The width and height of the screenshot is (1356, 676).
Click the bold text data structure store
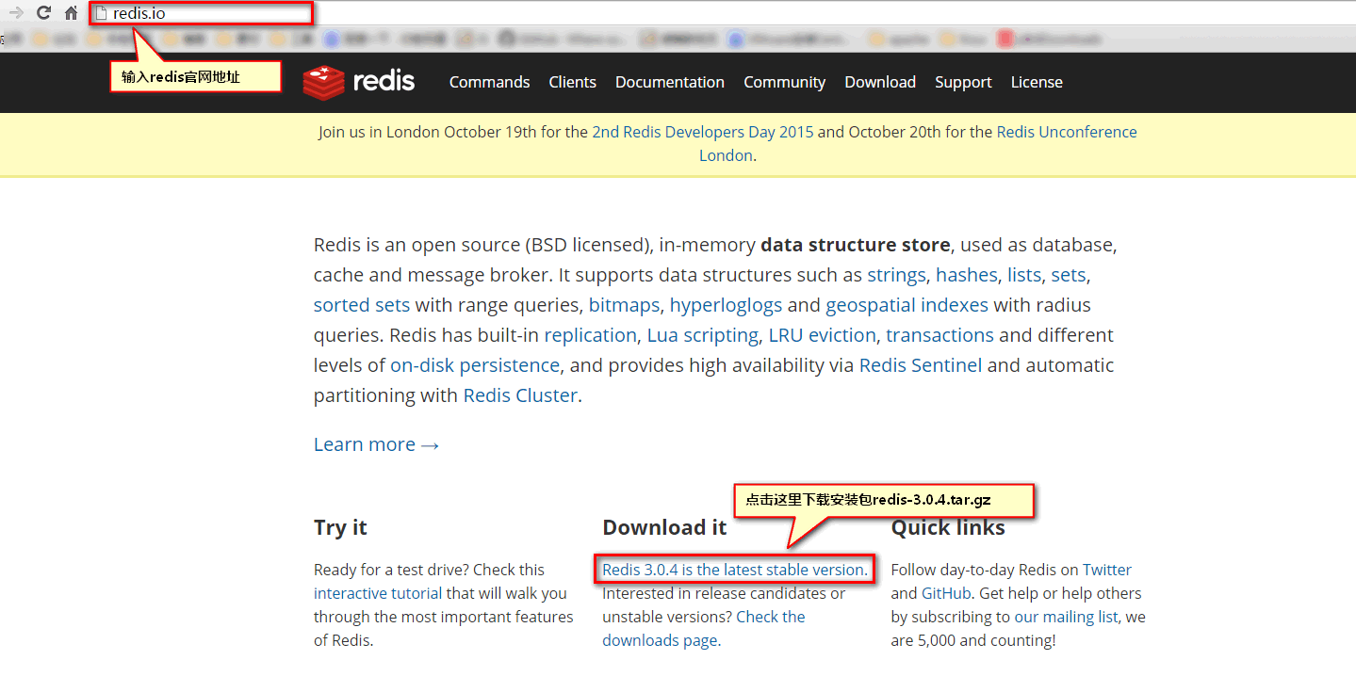click(856, 245)
